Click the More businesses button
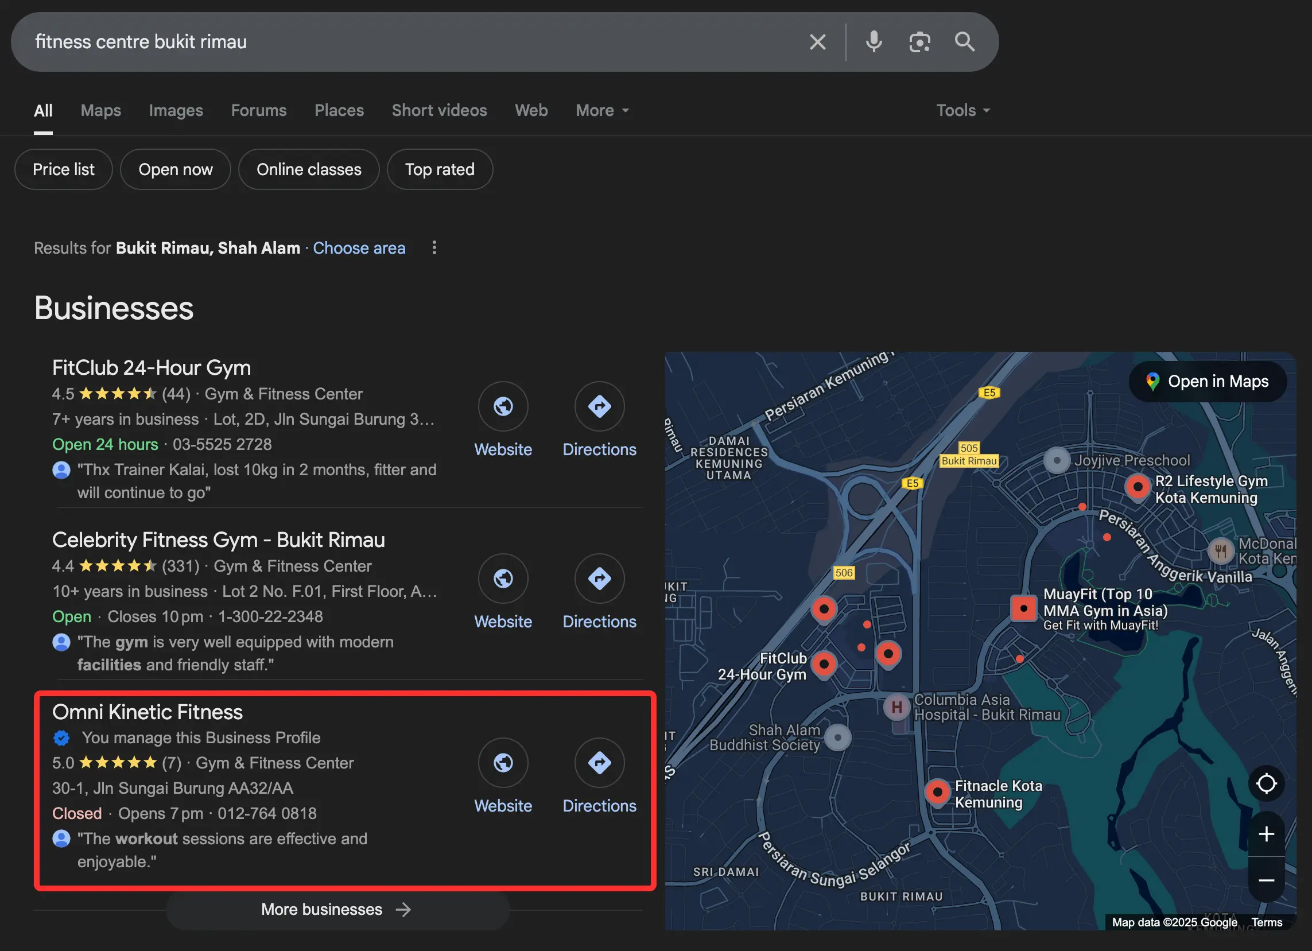 click(338, 909)
